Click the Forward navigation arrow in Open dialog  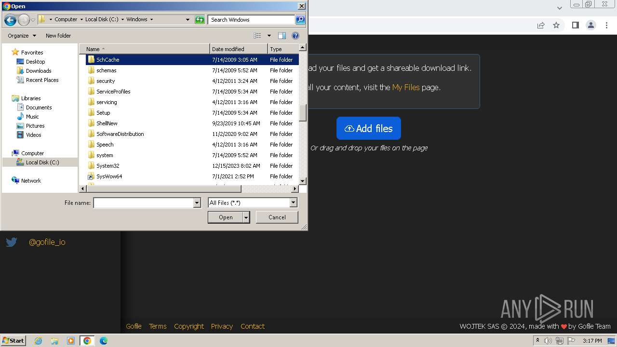pos(24,20)
